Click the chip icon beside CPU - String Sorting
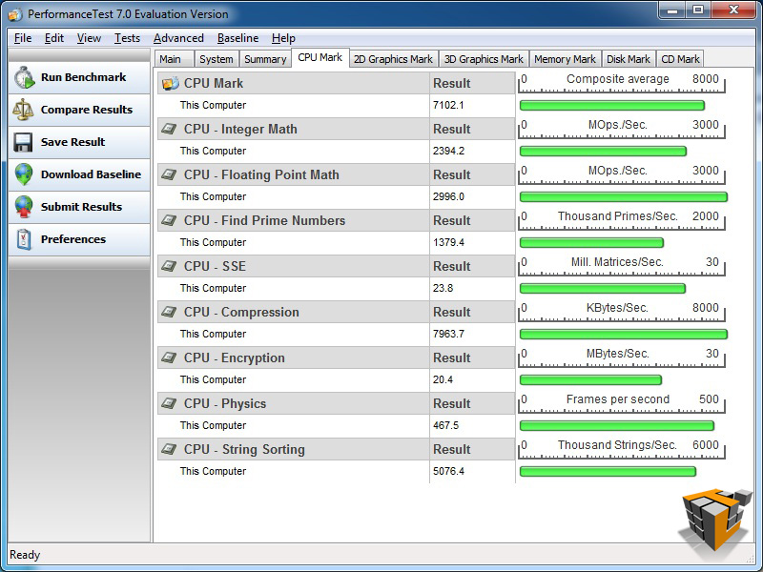Image resolution: width=763 pixels, height=572 pixels. click(169, 449)
